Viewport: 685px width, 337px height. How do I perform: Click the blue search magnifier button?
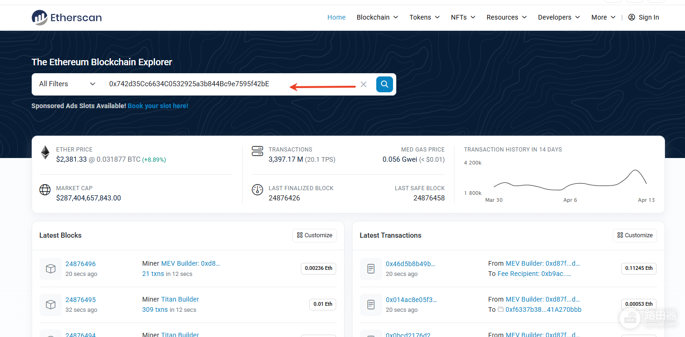(x=385, y=84)
